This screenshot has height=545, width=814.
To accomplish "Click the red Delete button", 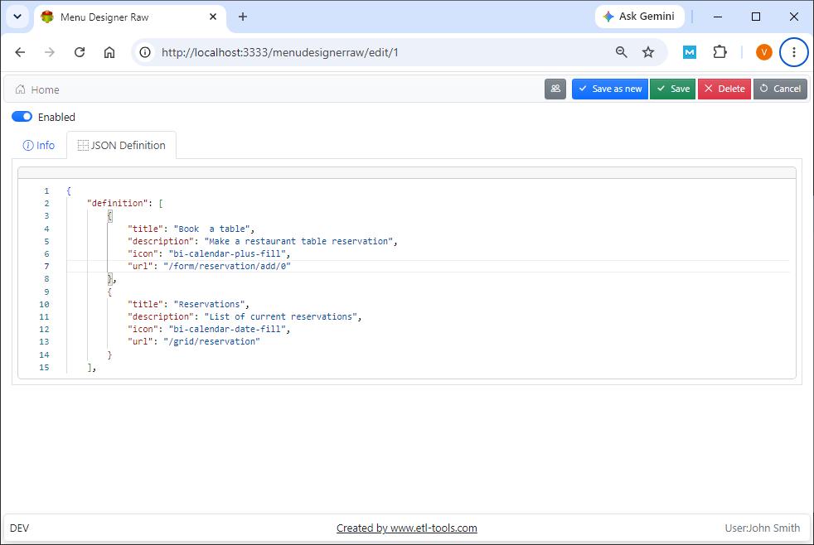I will pyautogui.click(x=724, y=89).
